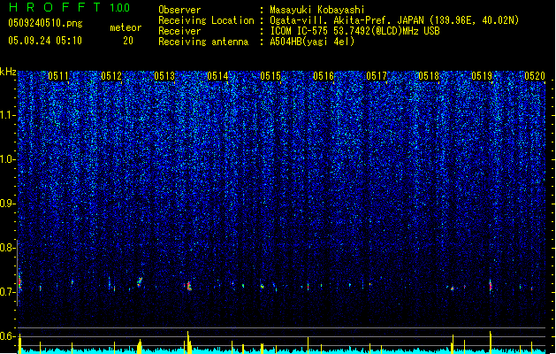Click the Observer label
556x354 pixels.
[179, 10]
